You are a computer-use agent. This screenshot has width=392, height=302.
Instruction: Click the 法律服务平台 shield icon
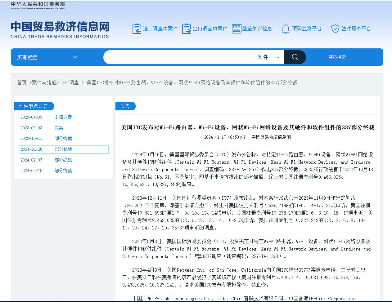[x=335, y=29]
